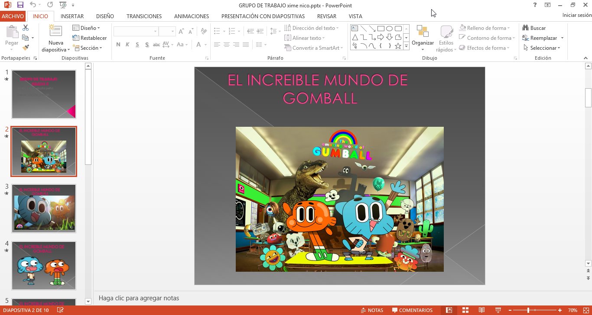This screenshot has width=592, height=315.
Task: Select the Down Arrow shape
Action: pyautogui.click(x=389, y=37)
